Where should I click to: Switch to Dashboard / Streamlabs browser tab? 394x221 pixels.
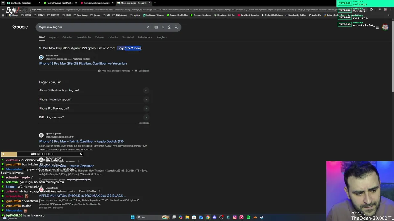pyautogui.click(x=23, y=3)
